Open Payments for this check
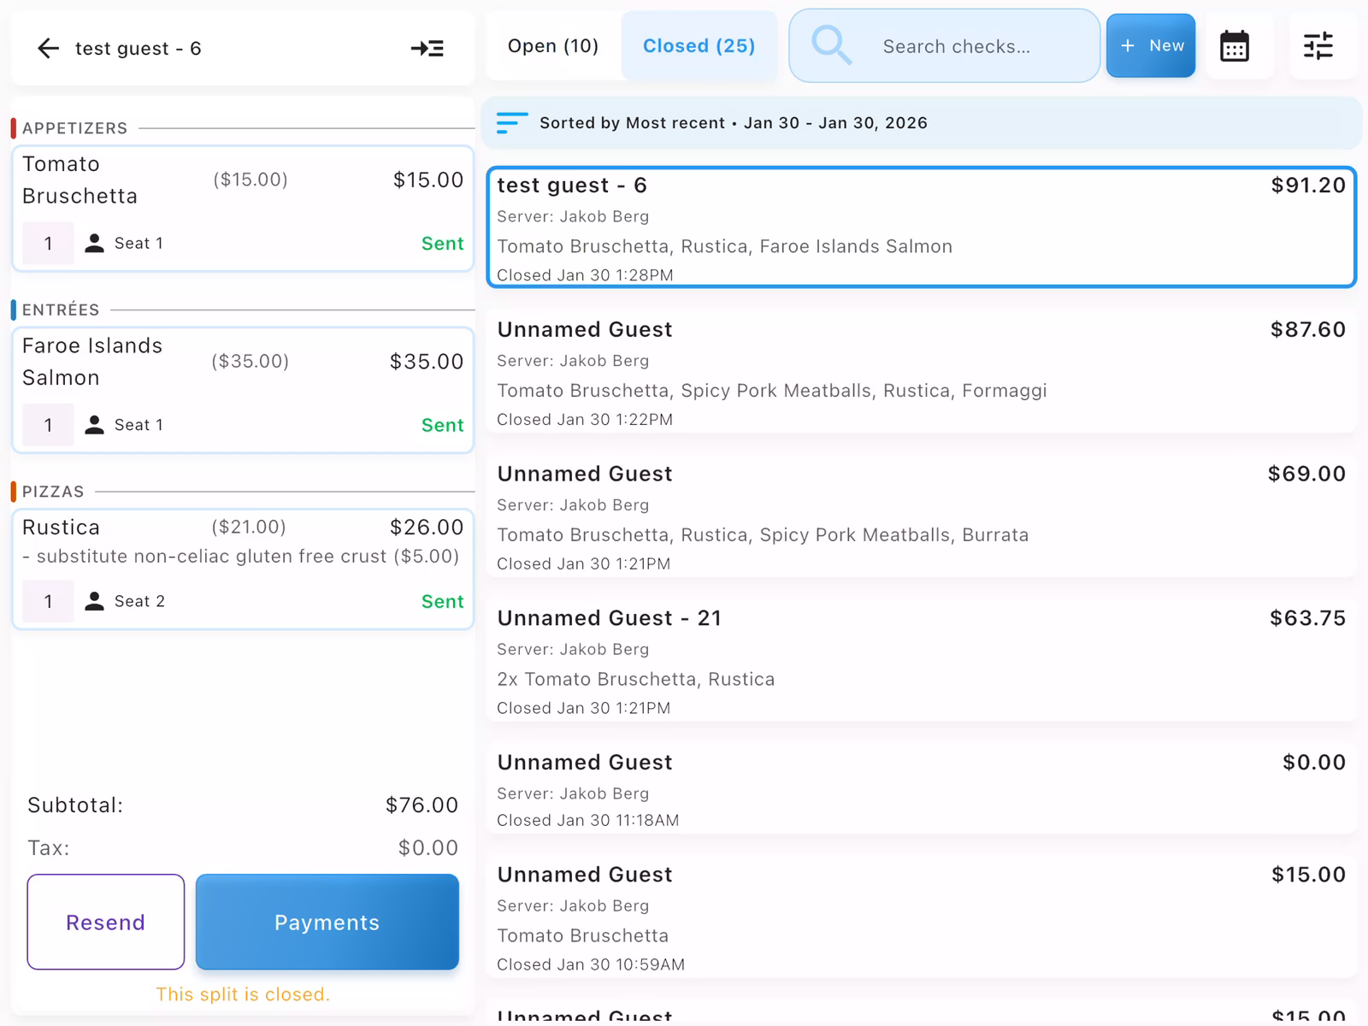 327,922
